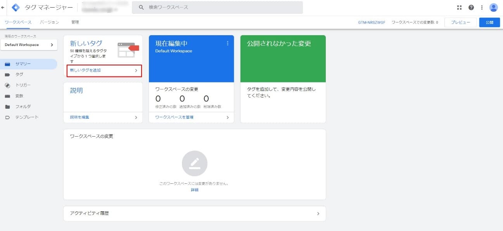The width and height of the screenshot is (503, 231).
Task: Click the ワークスペースを管理 link
Action: (x=174, y=117)
